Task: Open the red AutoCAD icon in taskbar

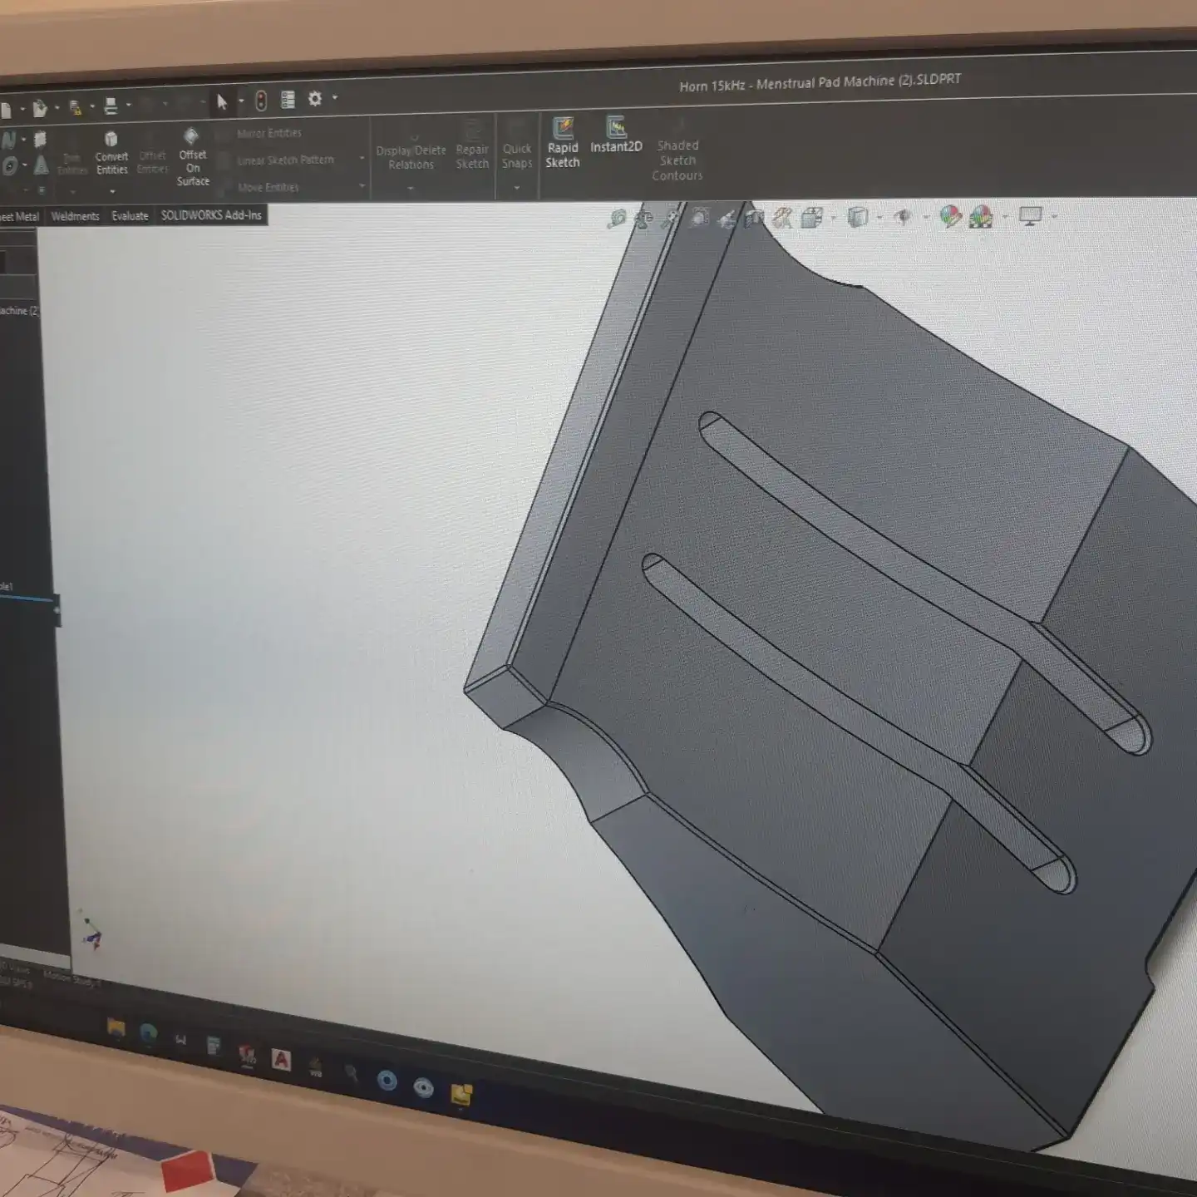Action: tap(281, 1060)
